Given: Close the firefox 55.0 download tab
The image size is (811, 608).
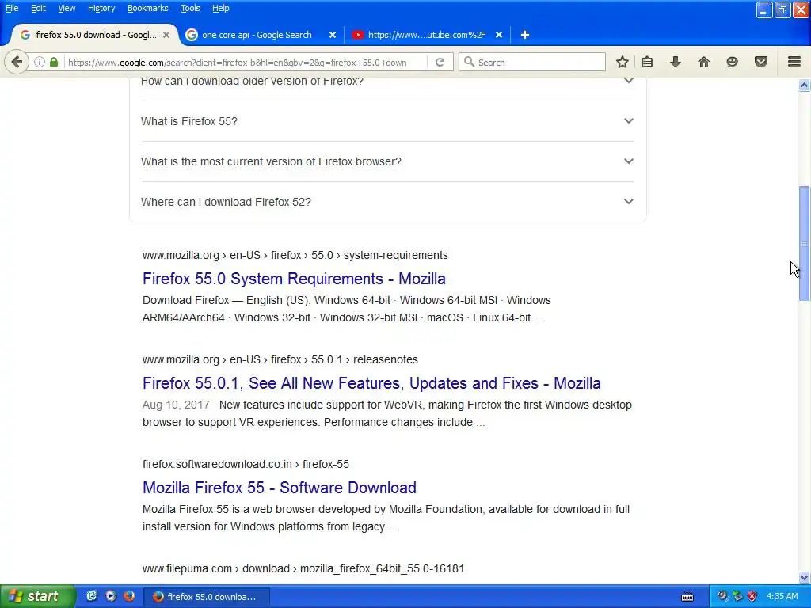Looking at the screenshot, I should [x=166, y=35].
